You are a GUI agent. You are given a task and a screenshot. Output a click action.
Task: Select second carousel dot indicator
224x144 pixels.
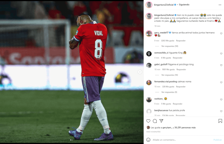[x=72, y=140]
